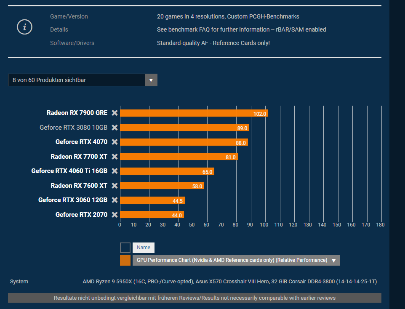Remove Radeon RX 7600 XT with X icon
The image size is (405, 309).
point(115,186)
